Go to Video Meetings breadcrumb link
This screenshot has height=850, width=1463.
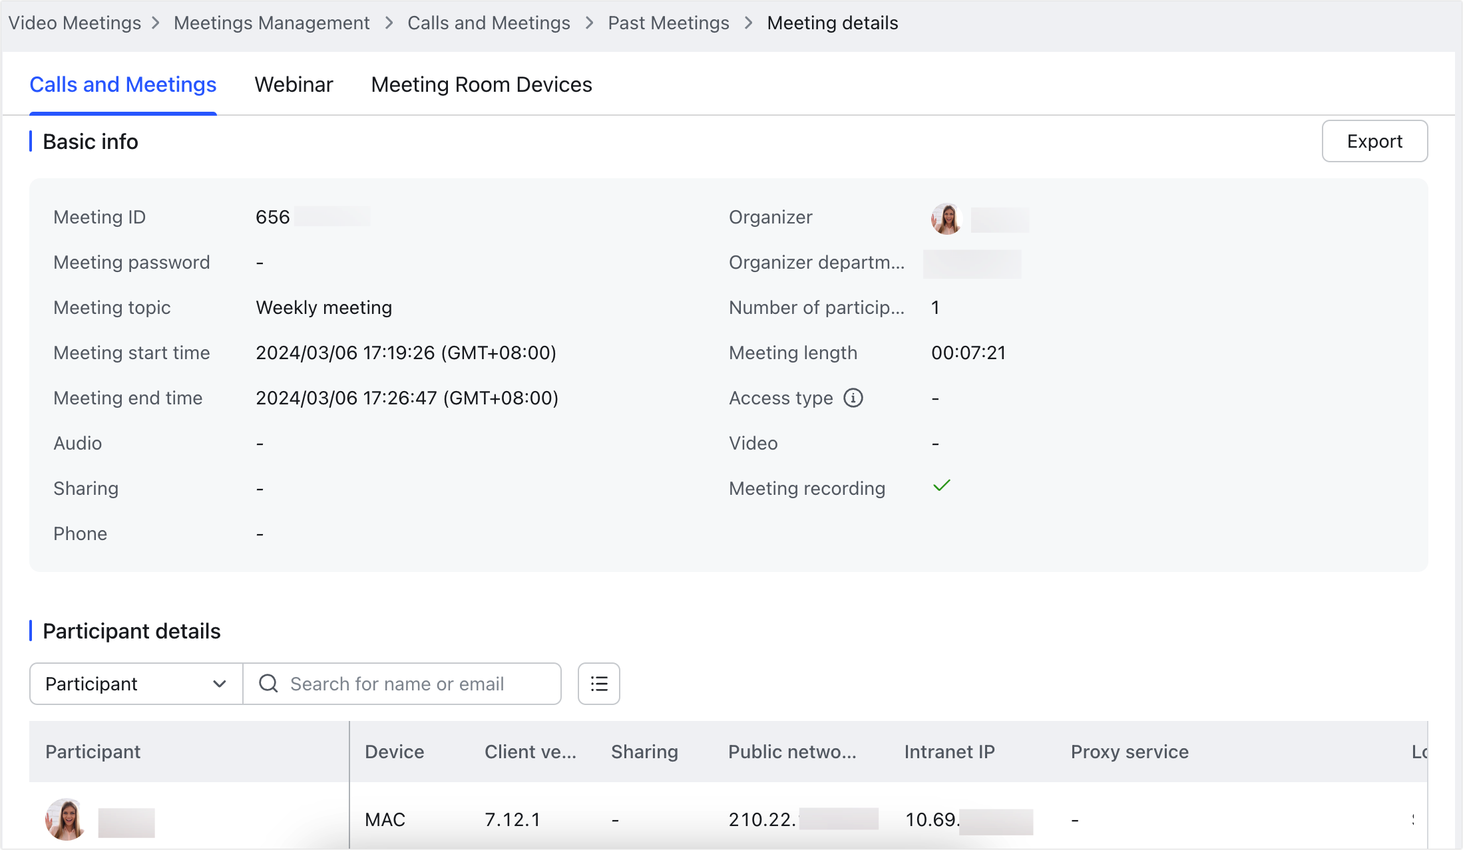[75, 23]
